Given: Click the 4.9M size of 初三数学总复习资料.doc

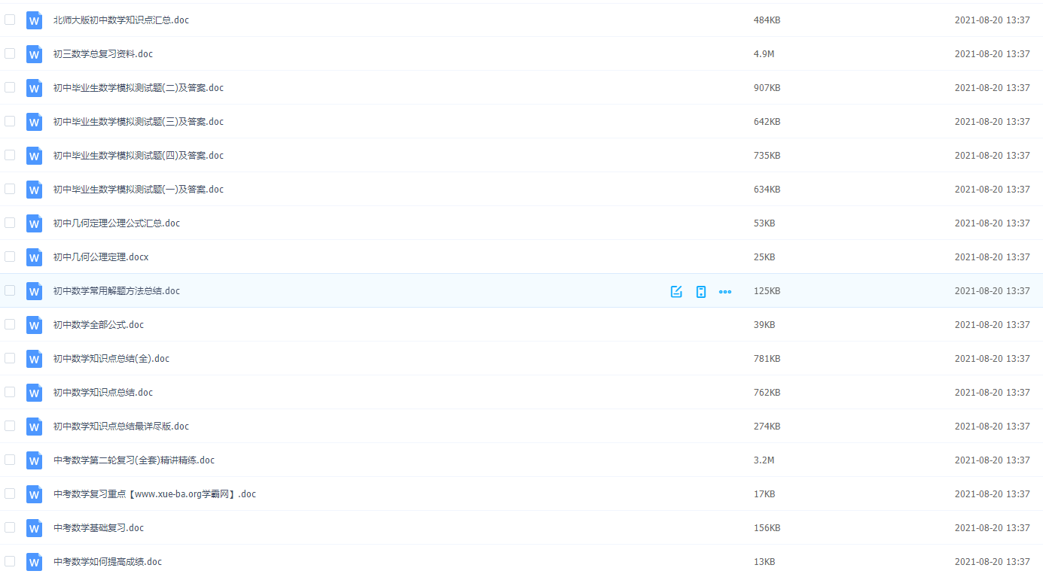Looking at the screenshot, I should (x=764, y=54).
